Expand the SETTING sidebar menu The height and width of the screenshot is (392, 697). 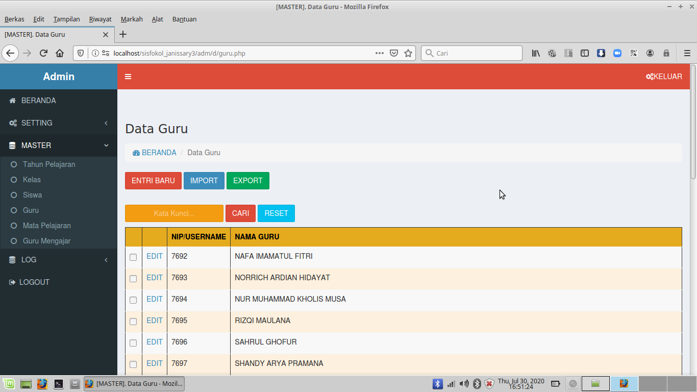click(x=59, y=123)
